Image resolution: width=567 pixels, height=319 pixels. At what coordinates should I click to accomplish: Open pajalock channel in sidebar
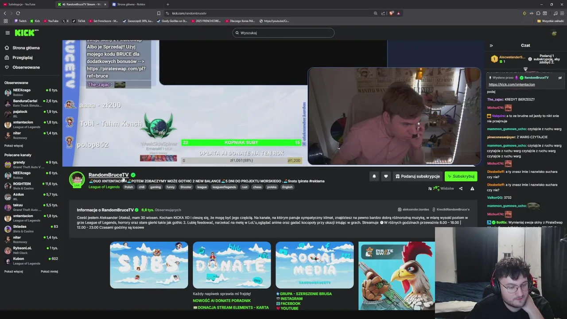coord(31,113)
